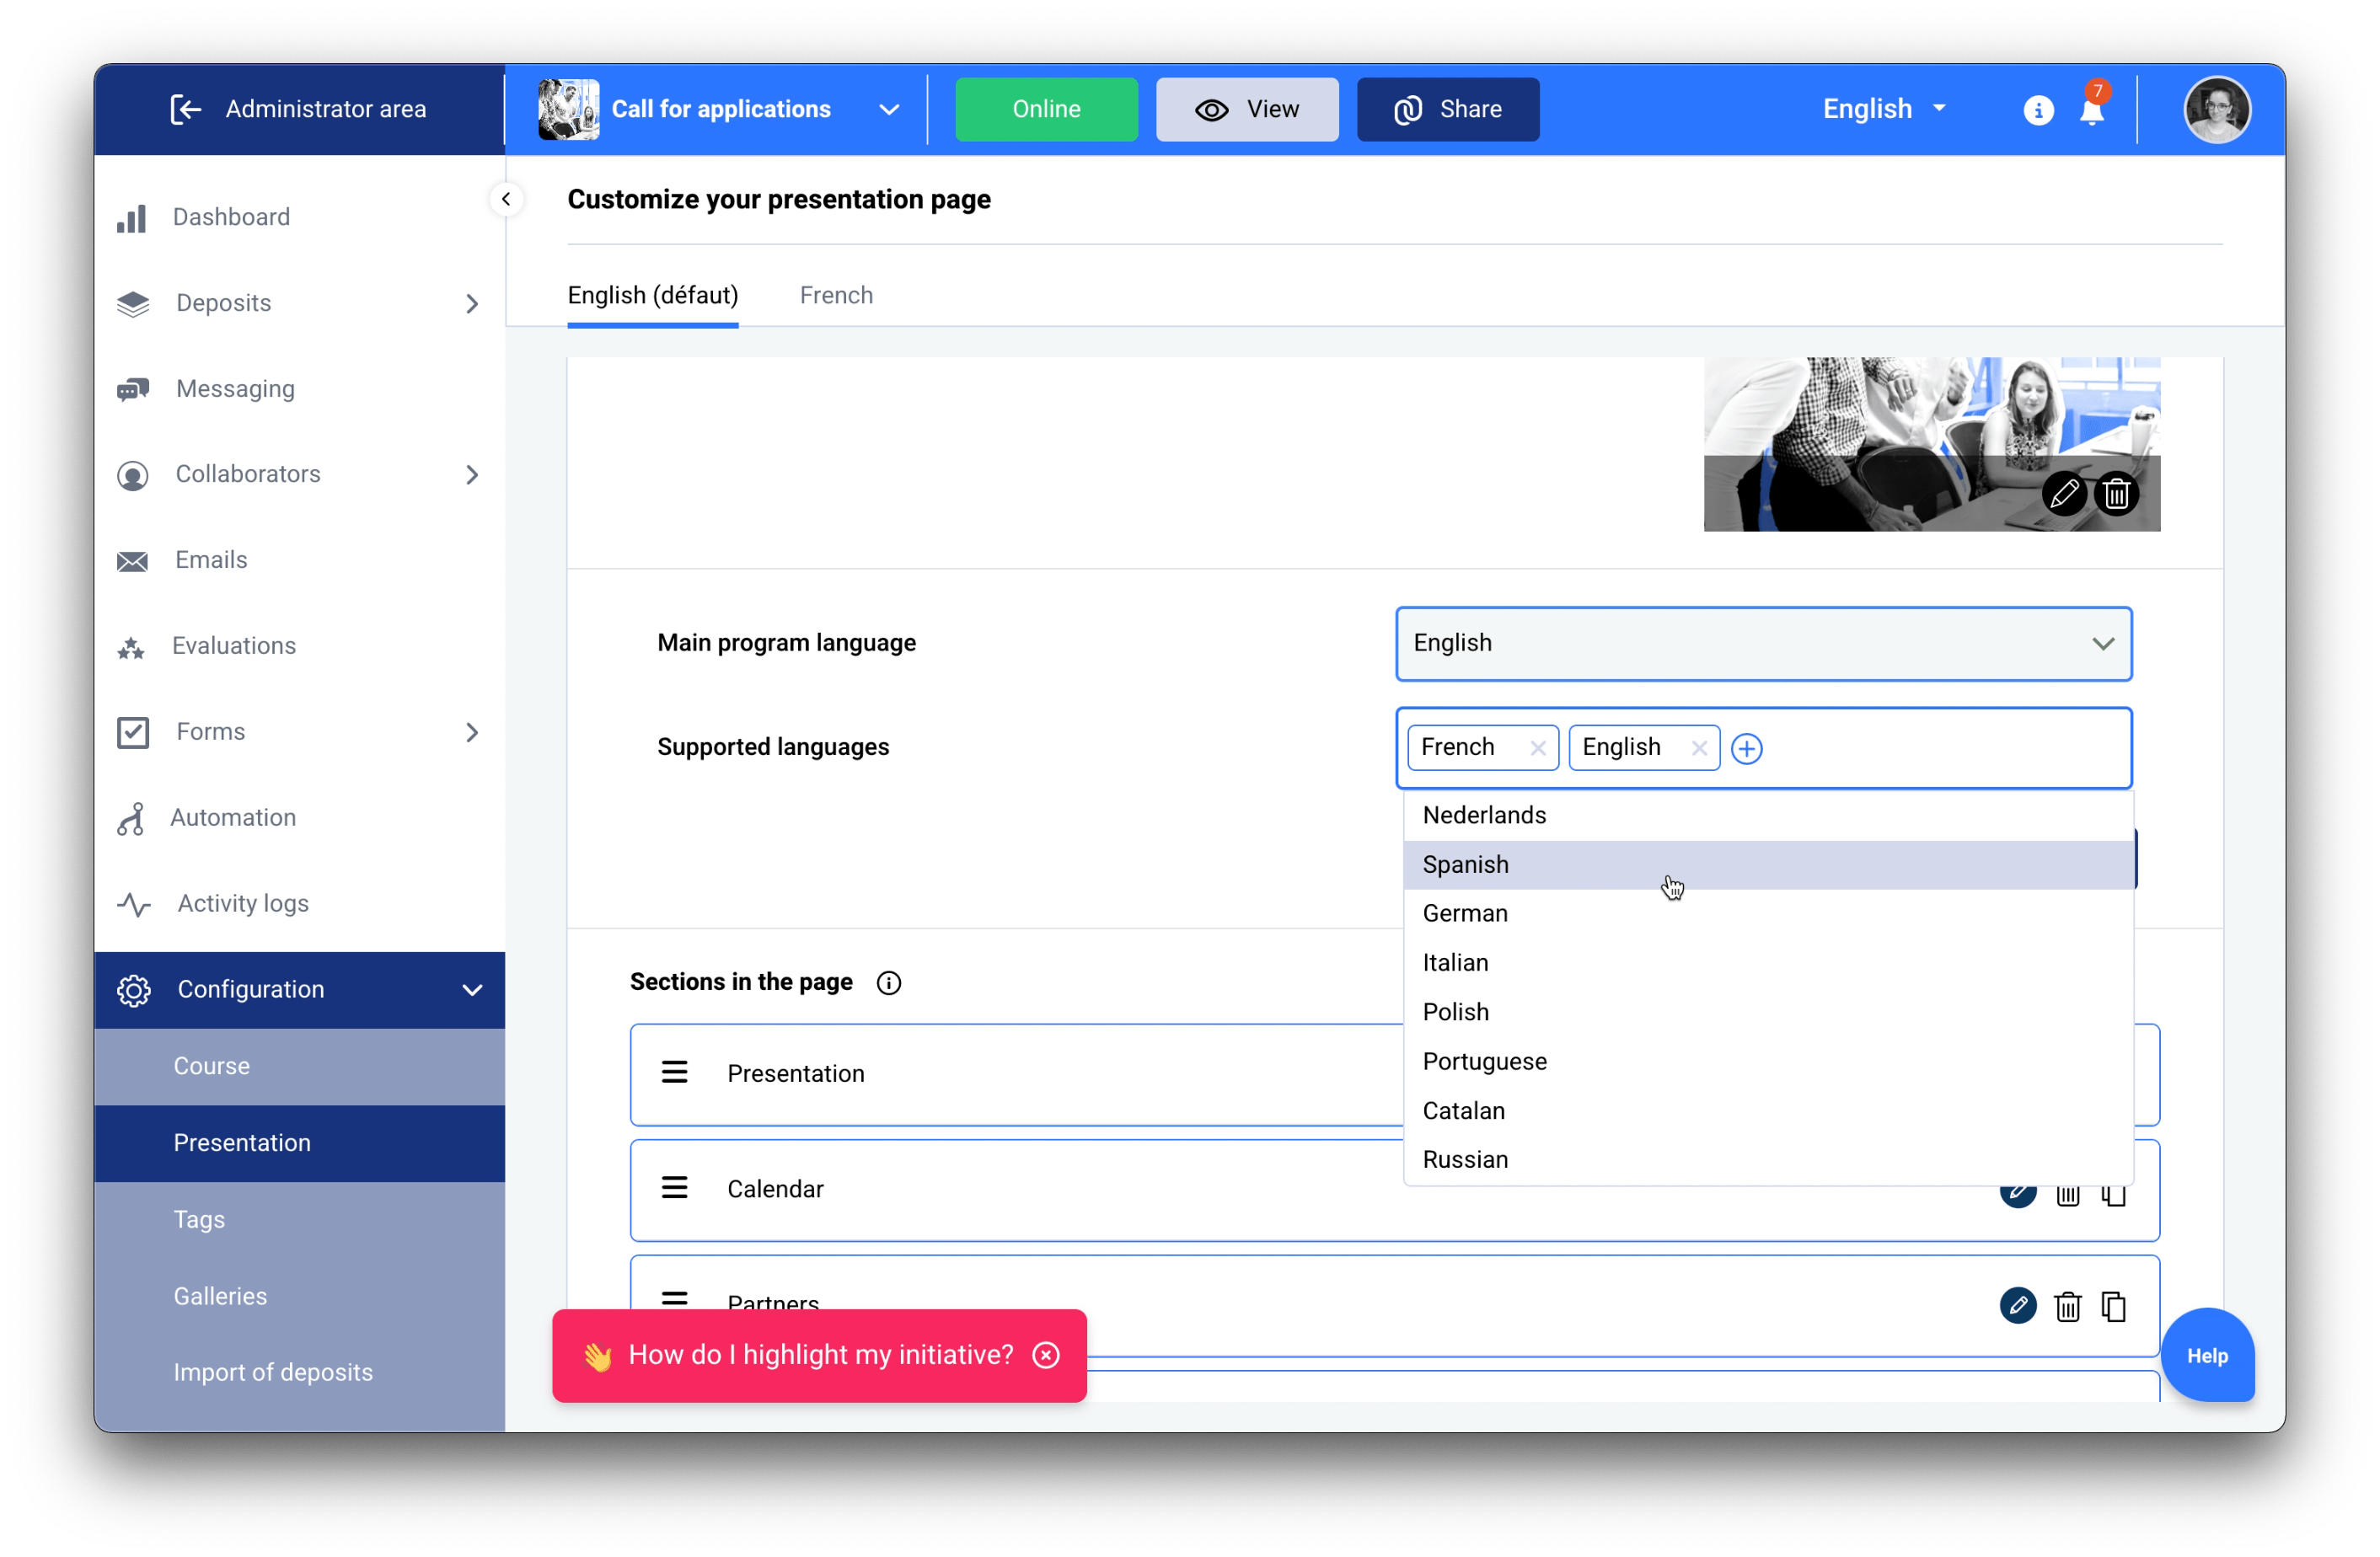Viewport: 2380px width, 1557px height.
Task: Click the program logo thumbnail
Action: 568,109
